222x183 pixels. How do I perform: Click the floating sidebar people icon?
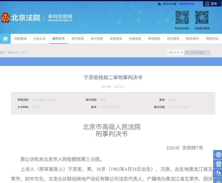(218, 173)
